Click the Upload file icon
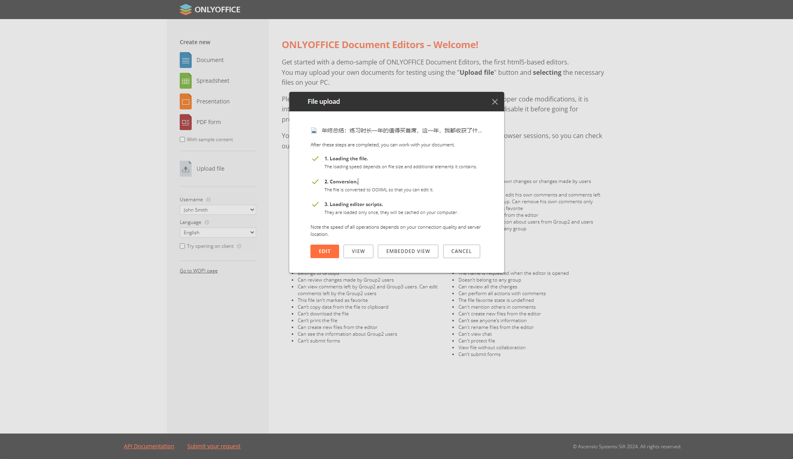 point(186,169)
